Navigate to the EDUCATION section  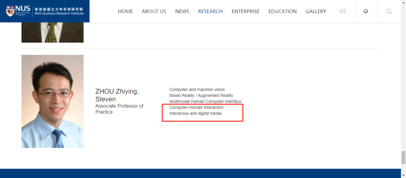[x=282, y=11]
